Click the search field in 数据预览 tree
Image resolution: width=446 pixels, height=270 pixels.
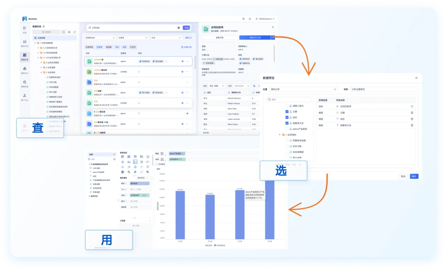coord(289,100)
